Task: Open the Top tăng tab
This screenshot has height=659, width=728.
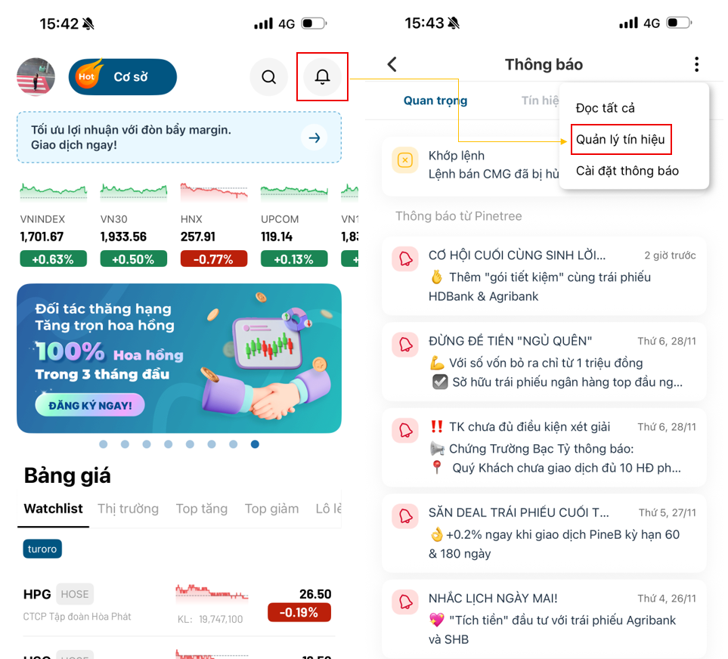Action: [202, 509]
